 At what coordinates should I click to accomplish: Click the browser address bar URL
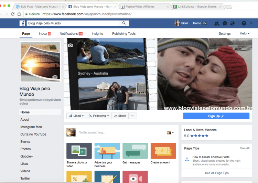(x=87, y=14)
